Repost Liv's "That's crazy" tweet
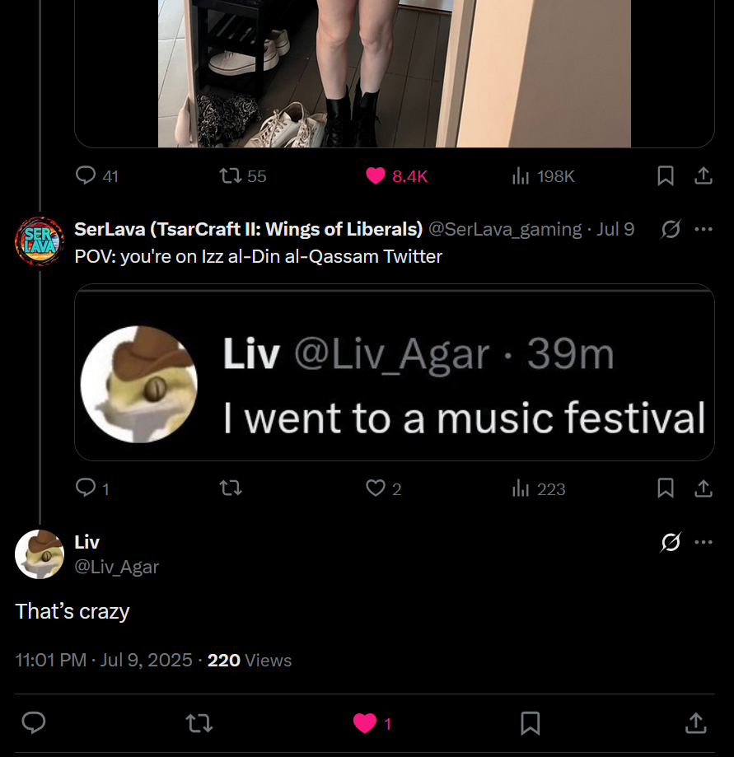734x757 pixels. click(x=198, y=723)
